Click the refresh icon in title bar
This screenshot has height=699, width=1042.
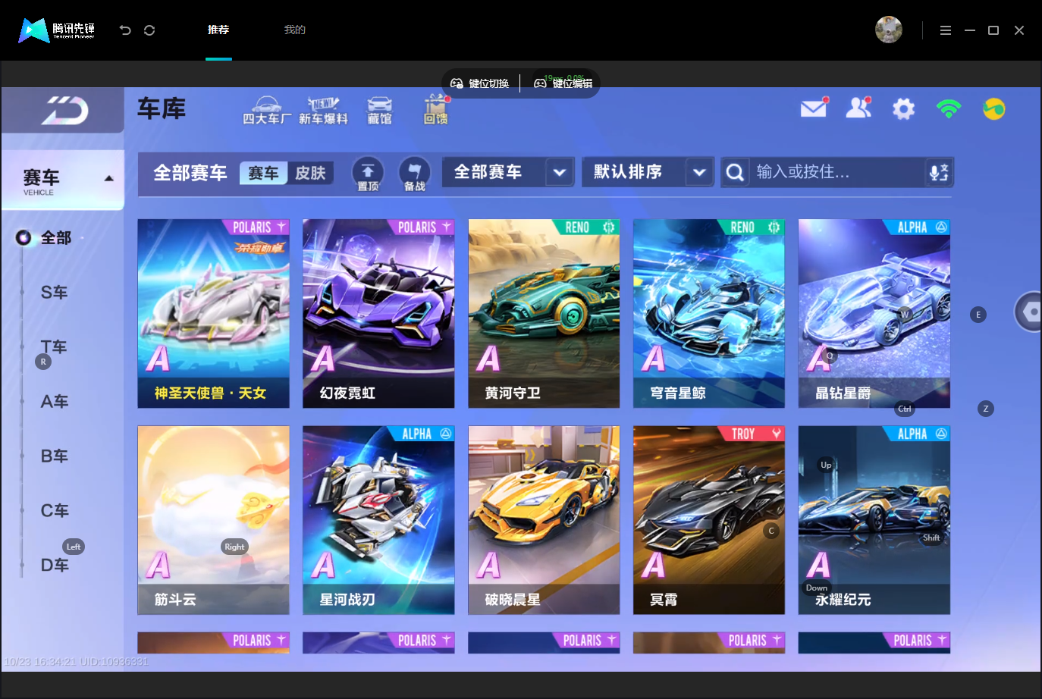[149, 30]
